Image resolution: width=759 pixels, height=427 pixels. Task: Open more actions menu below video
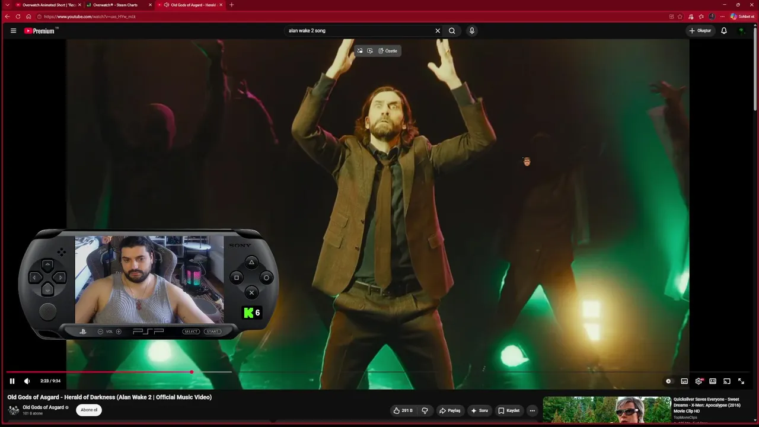coord(532,410)
